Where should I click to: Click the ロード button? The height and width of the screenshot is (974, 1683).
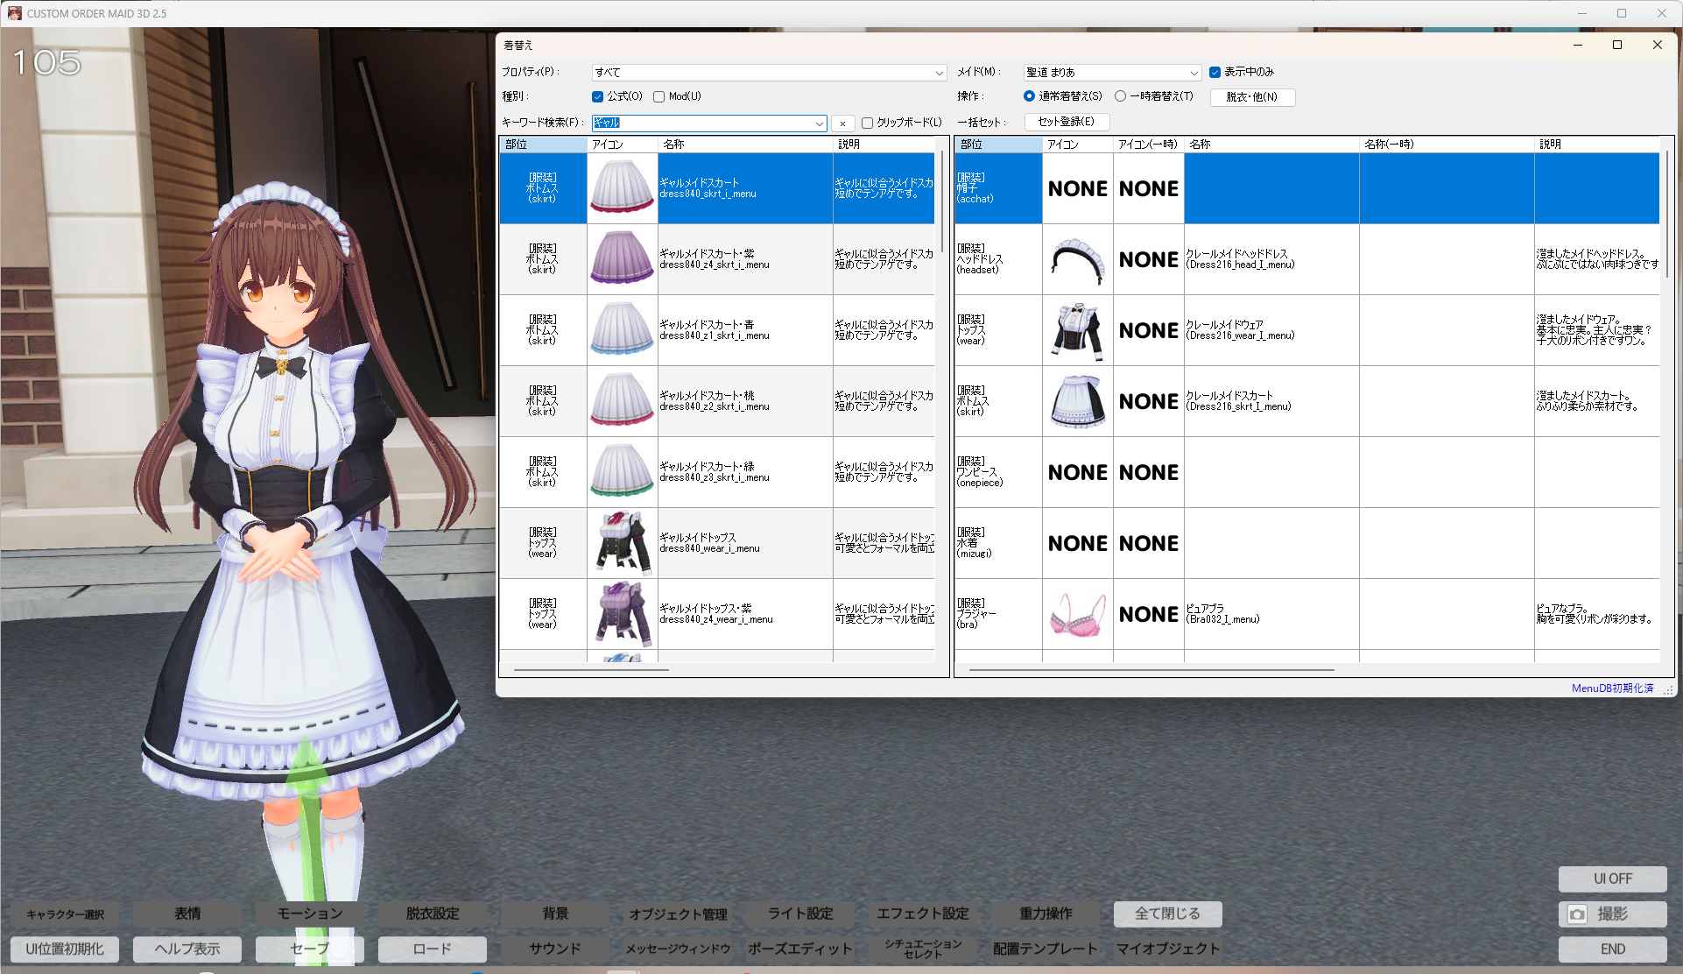433,949
